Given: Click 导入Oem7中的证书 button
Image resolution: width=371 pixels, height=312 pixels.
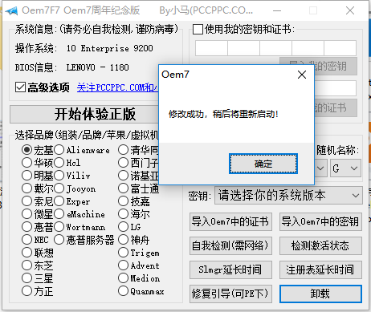Looking at the screenshot, I should 230,221.
